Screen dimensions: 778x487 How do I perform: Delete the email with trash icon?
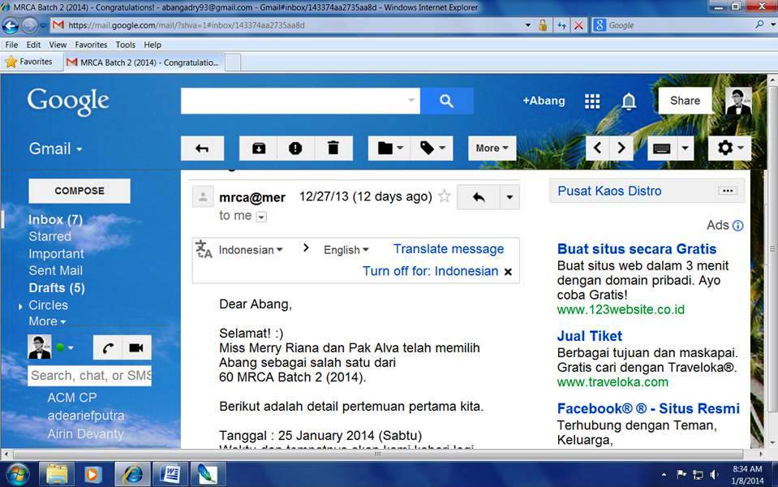tap(333, 148)
